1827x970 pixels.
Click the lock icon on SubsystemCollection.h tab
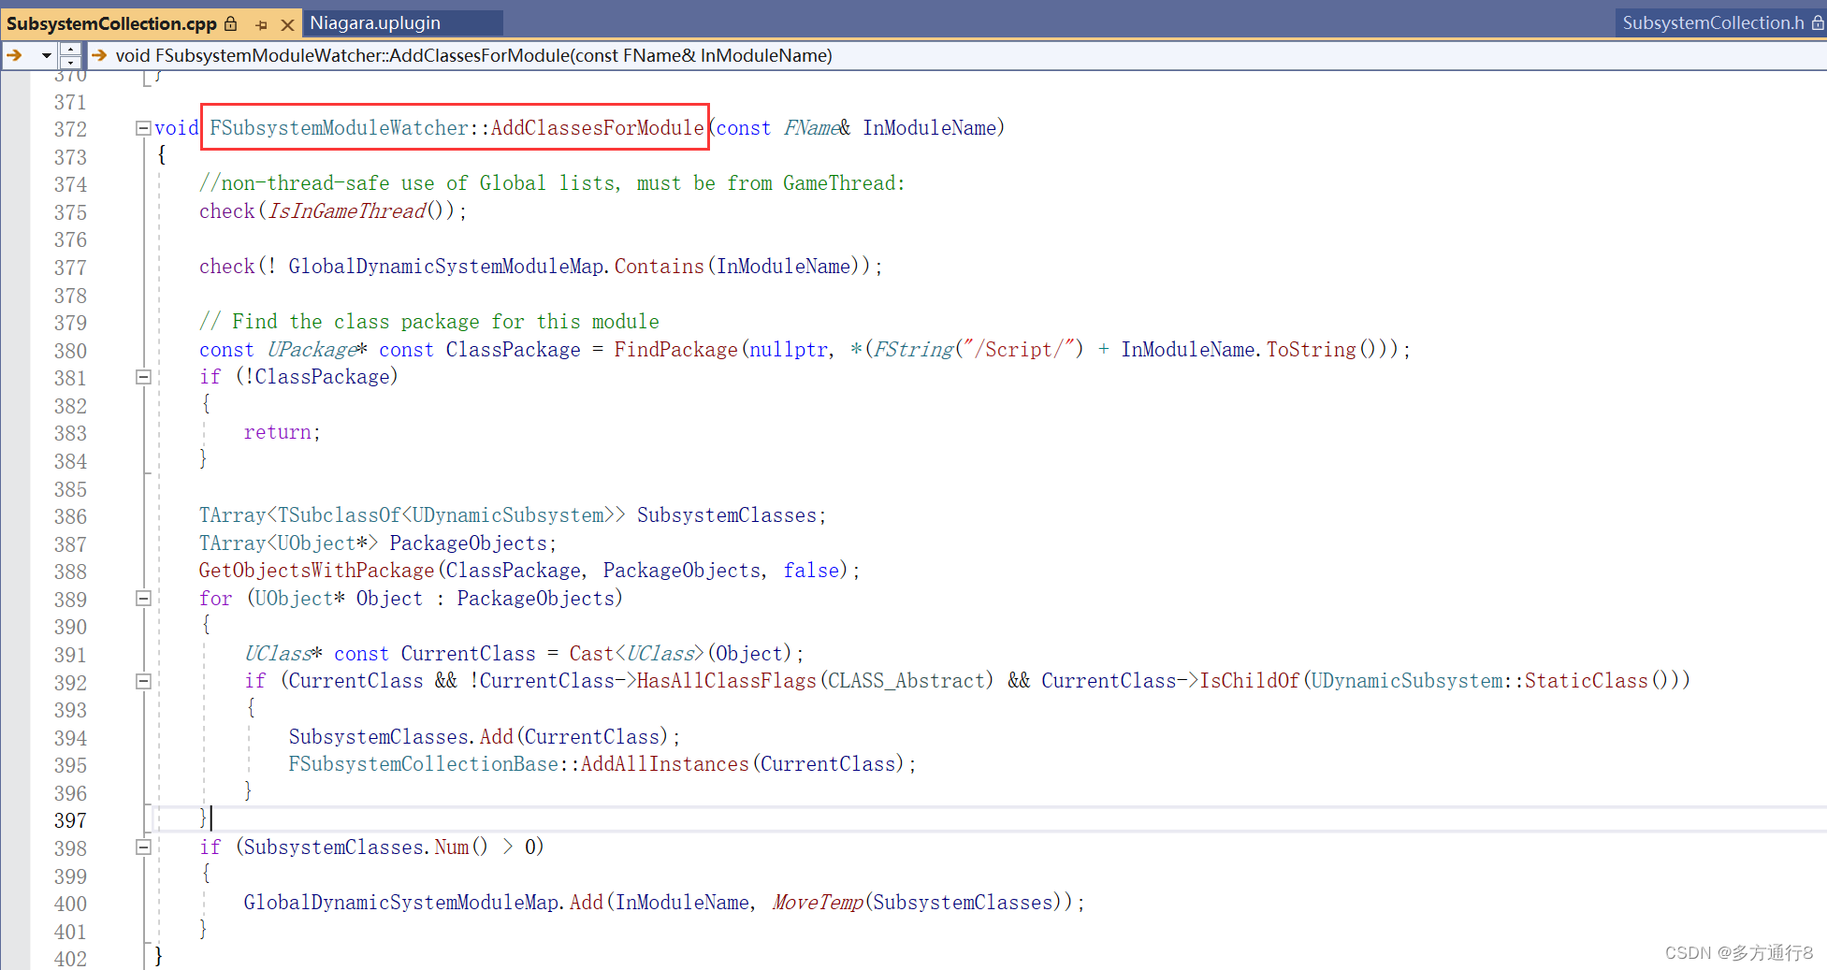coord(1819,22)
